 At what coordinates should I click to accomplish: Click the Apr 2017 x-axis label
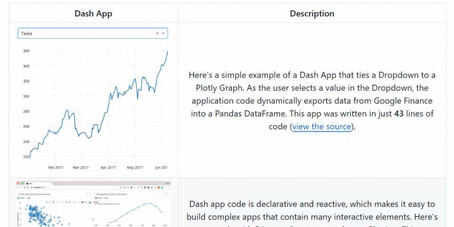[x=108, y=167]
